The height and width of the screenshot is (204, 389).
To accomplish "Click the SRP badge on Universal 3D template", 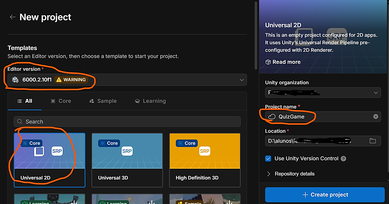I will pos(127,151).
